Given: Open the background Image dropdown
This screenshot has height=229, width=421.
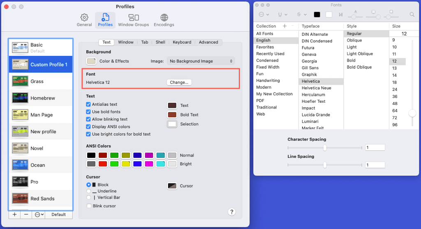Looking at the screenshot, I should point(201,61).
